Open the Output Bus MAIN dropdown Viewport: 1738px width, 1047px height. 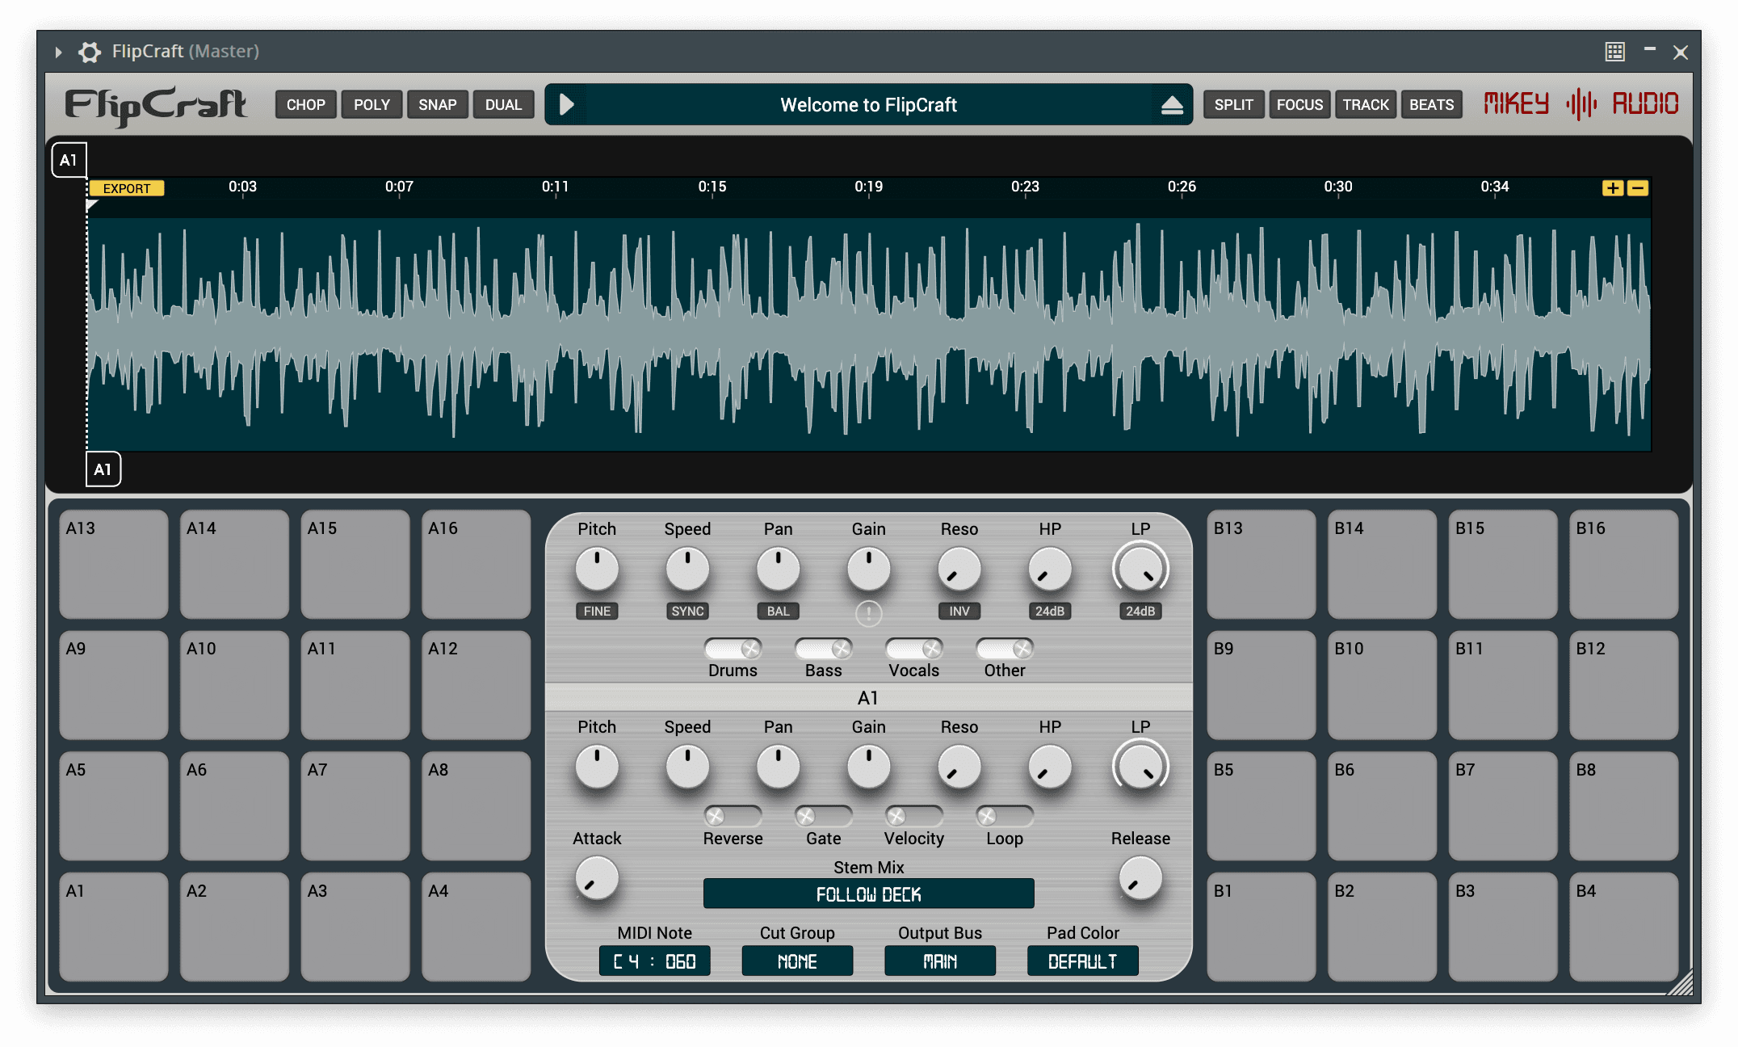pyautogui.click(x=940, y=961)
